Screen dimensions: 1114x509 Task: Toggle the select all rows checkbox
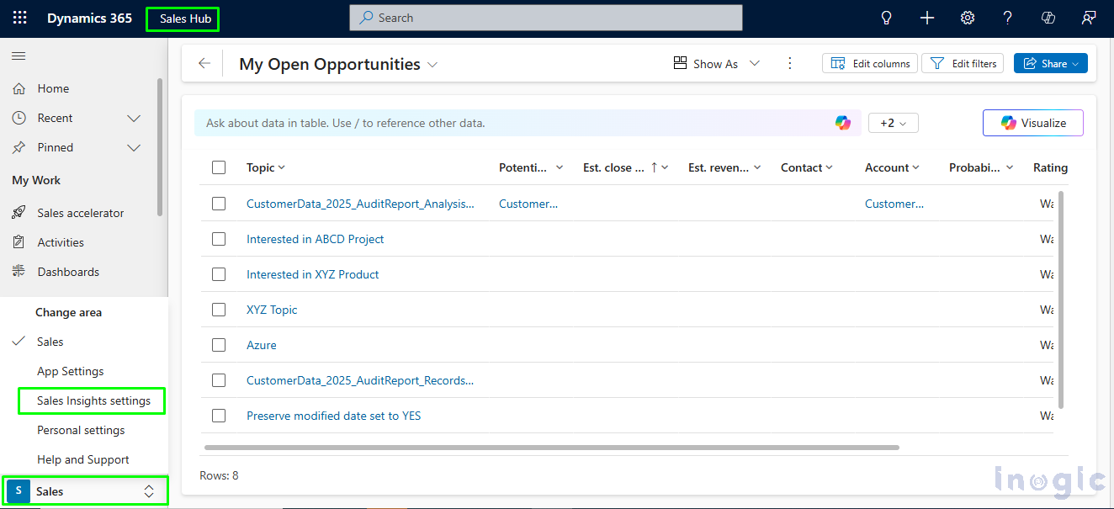219,167
